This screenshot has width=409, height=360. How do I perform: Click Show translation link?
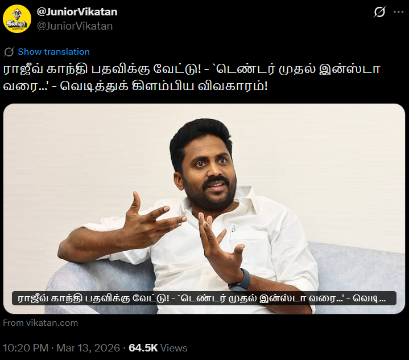pos(53,51)
